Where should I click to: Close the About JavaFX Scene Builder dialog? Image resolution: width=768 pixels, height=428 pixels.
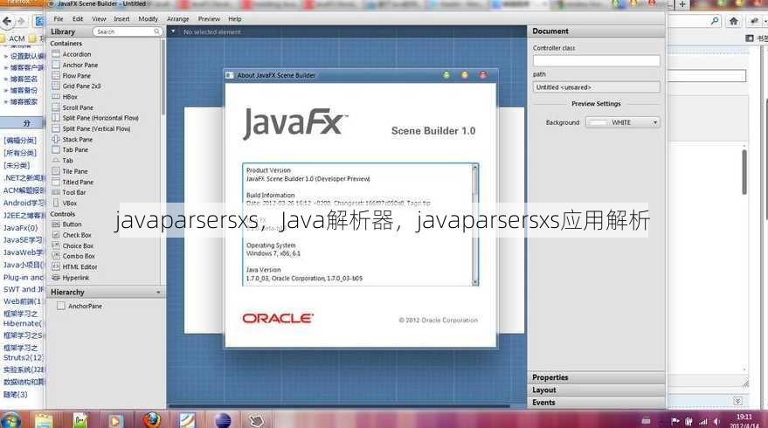pyautogui.click(x=483, y=75)
